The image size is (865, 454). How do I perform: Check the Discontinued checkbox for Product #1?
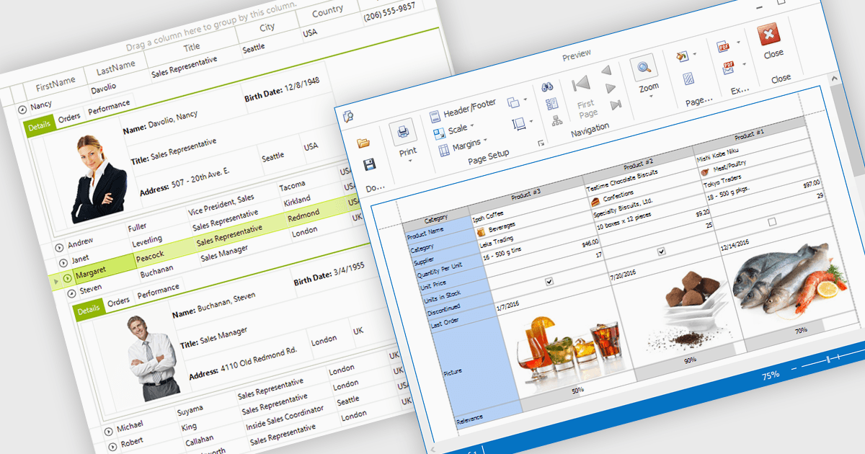click(772, 222)
